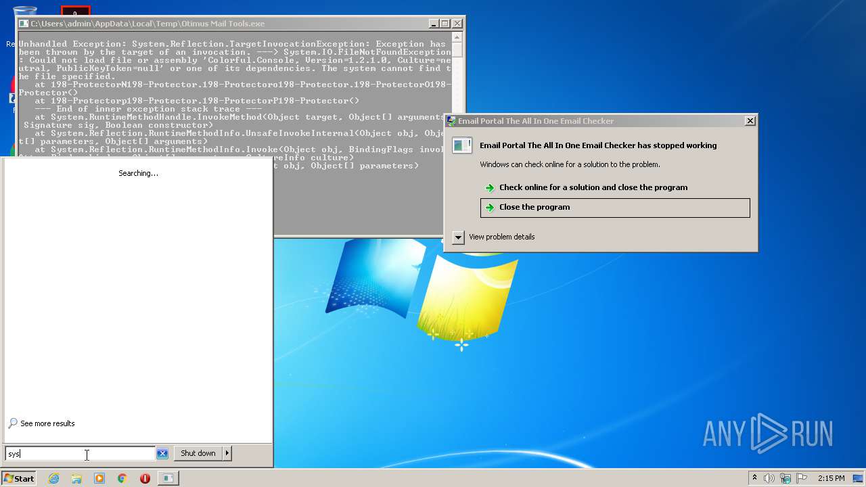866x487 pixels.
Task: Click the console vertical scrollbar thumb
Action: point(457,50)
